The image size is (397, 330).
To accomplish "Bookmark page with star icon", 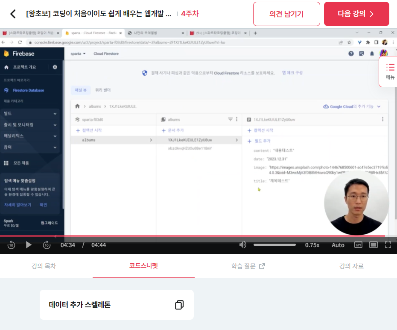I will (349, 42).
